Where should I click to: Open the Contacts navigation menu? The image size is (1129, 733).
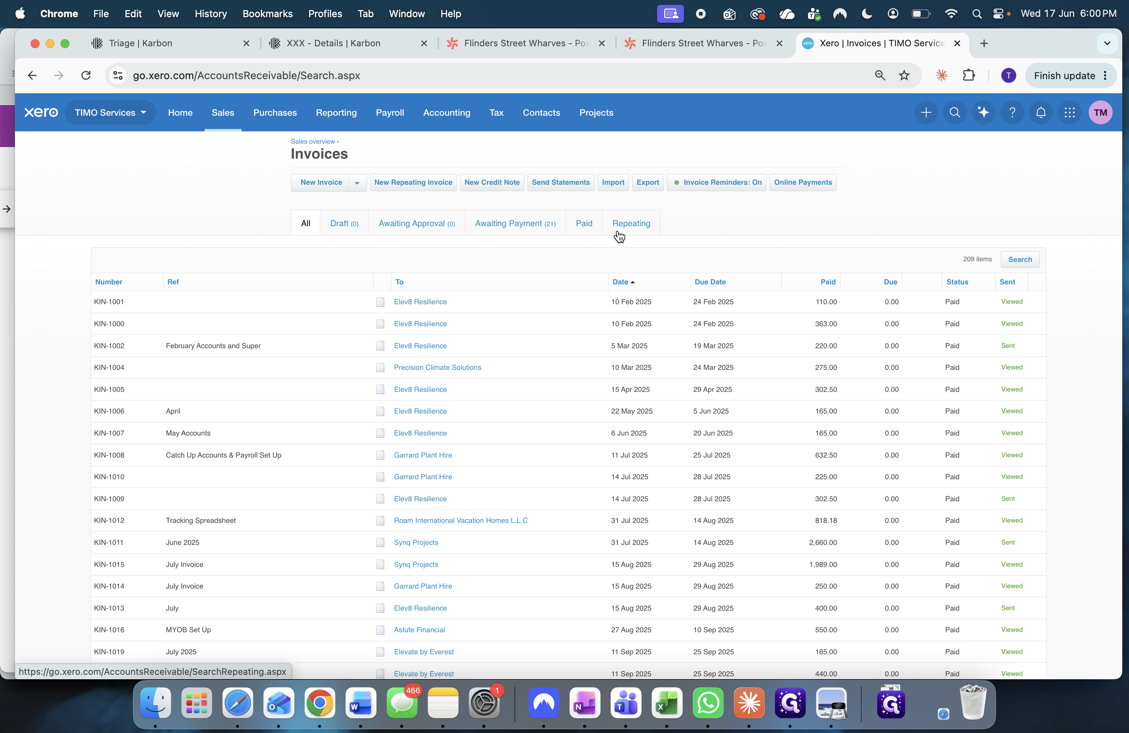(541, 112)
